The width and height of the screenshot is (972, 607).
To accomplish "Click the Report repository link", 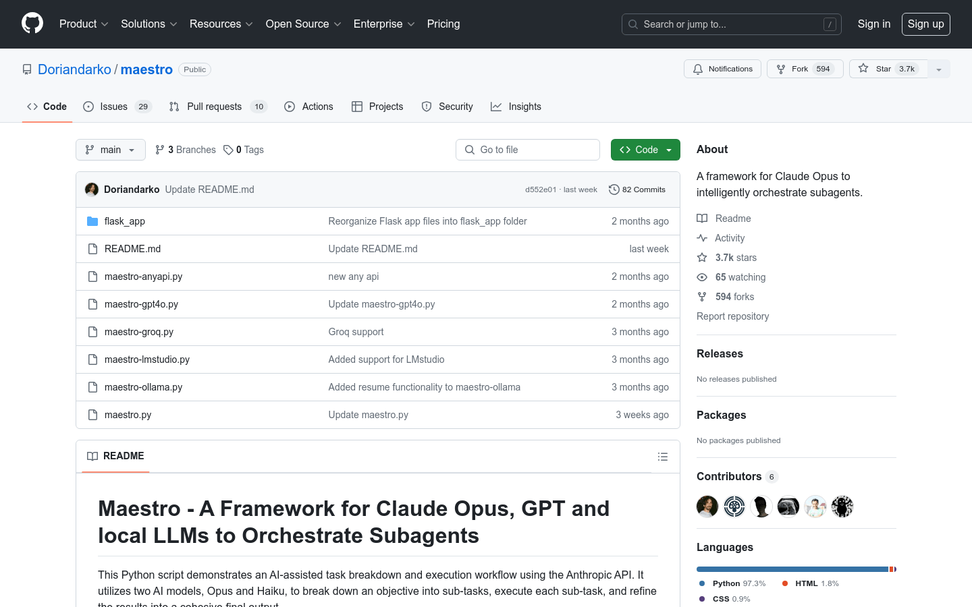I will coord(732,316).
